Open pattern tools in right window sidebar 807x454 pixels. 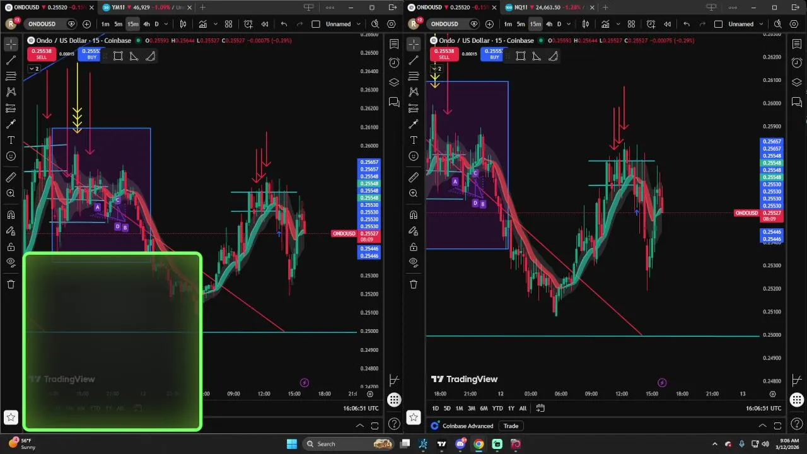pos(414,92)
